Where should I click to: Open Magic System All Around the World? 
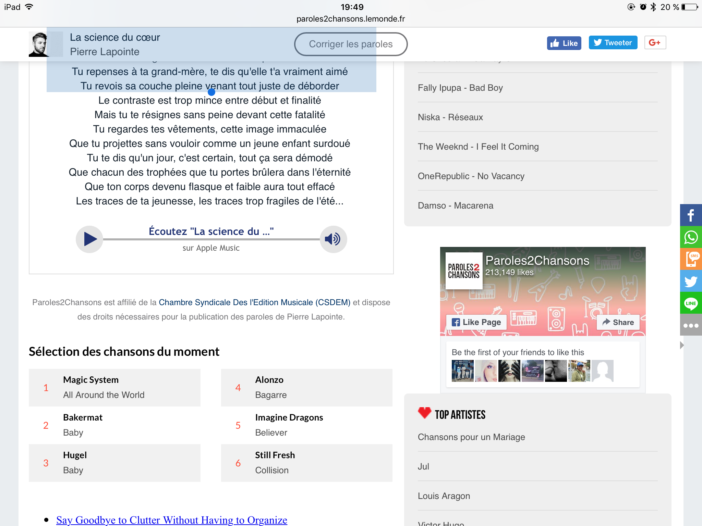114,388
